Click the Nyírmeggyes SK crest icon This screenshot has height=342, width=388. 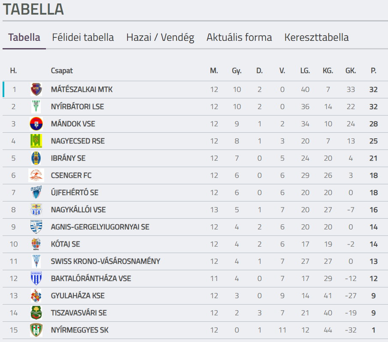click(36, 330)
